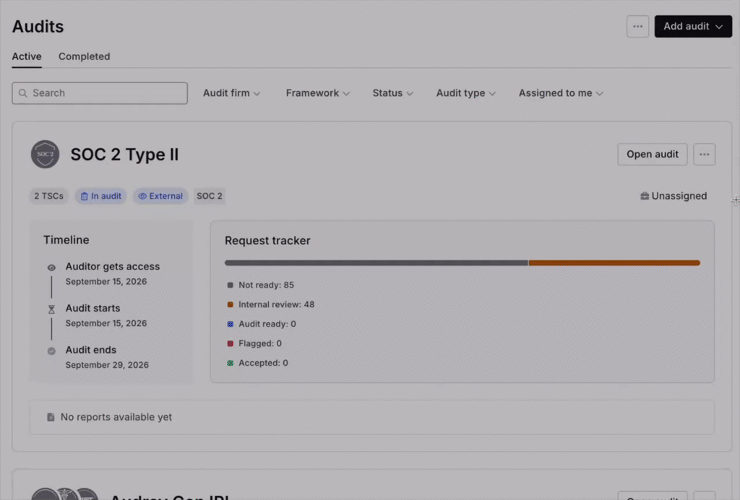This screenshot has height=500, width=740.
Task: Click the SOC 2 framework tag
Action: [210, 197]
